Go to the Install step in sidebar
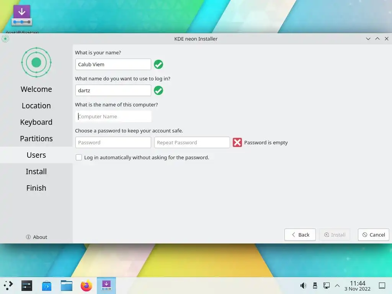This screenshot has width=392, height=294. pyautogui.click(x=36, y=171)
